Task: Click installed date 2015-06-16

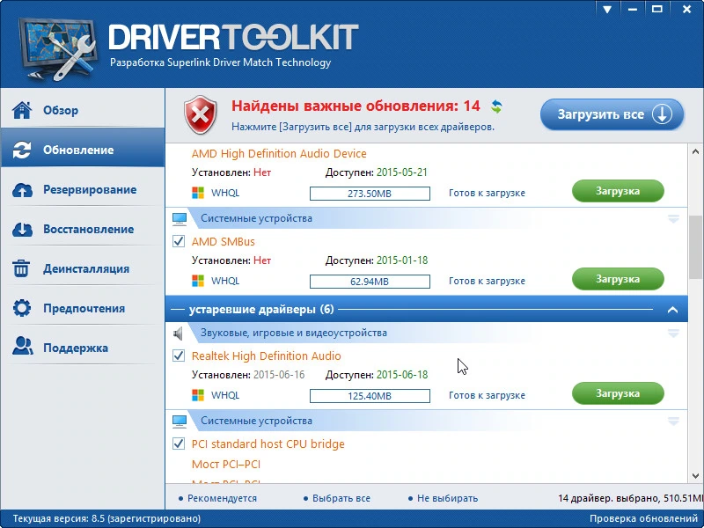Action: 279,375
